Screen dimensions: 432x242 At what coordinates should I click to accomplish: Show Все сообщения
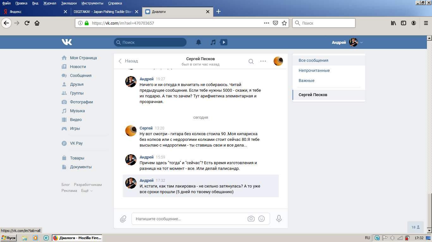pyautogui.click(x=329, y=60)
